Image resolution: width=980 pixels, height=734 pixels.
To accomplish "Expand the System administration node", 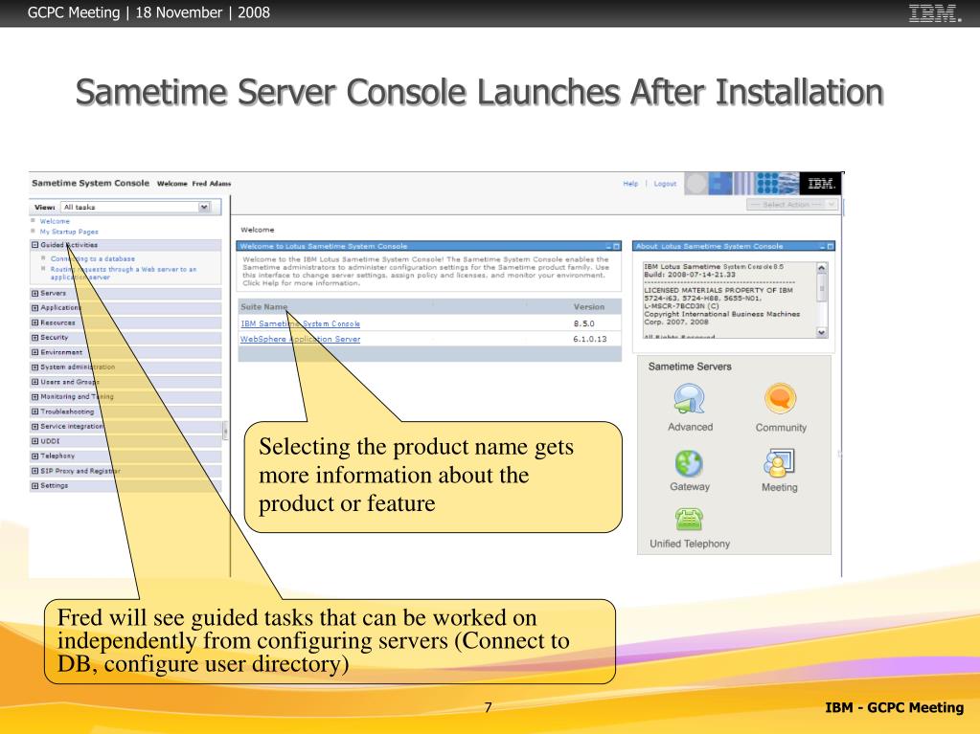I will click(35, 367).
